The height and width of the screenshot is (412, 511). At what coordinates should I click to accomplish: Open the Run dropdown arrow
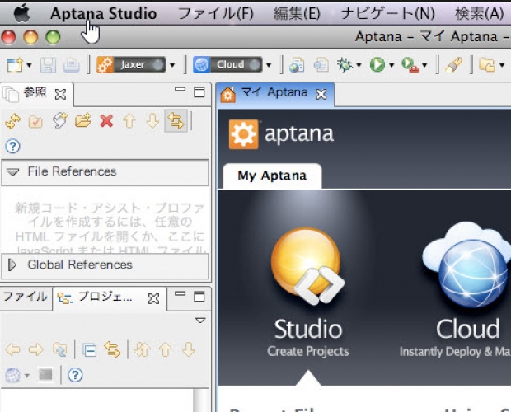[x=391, y=65]
